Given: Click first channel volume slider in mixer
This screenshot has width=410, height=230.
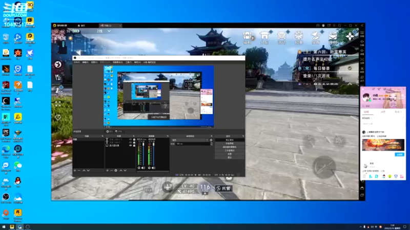Looking at the screenshot, I should 143,154.
